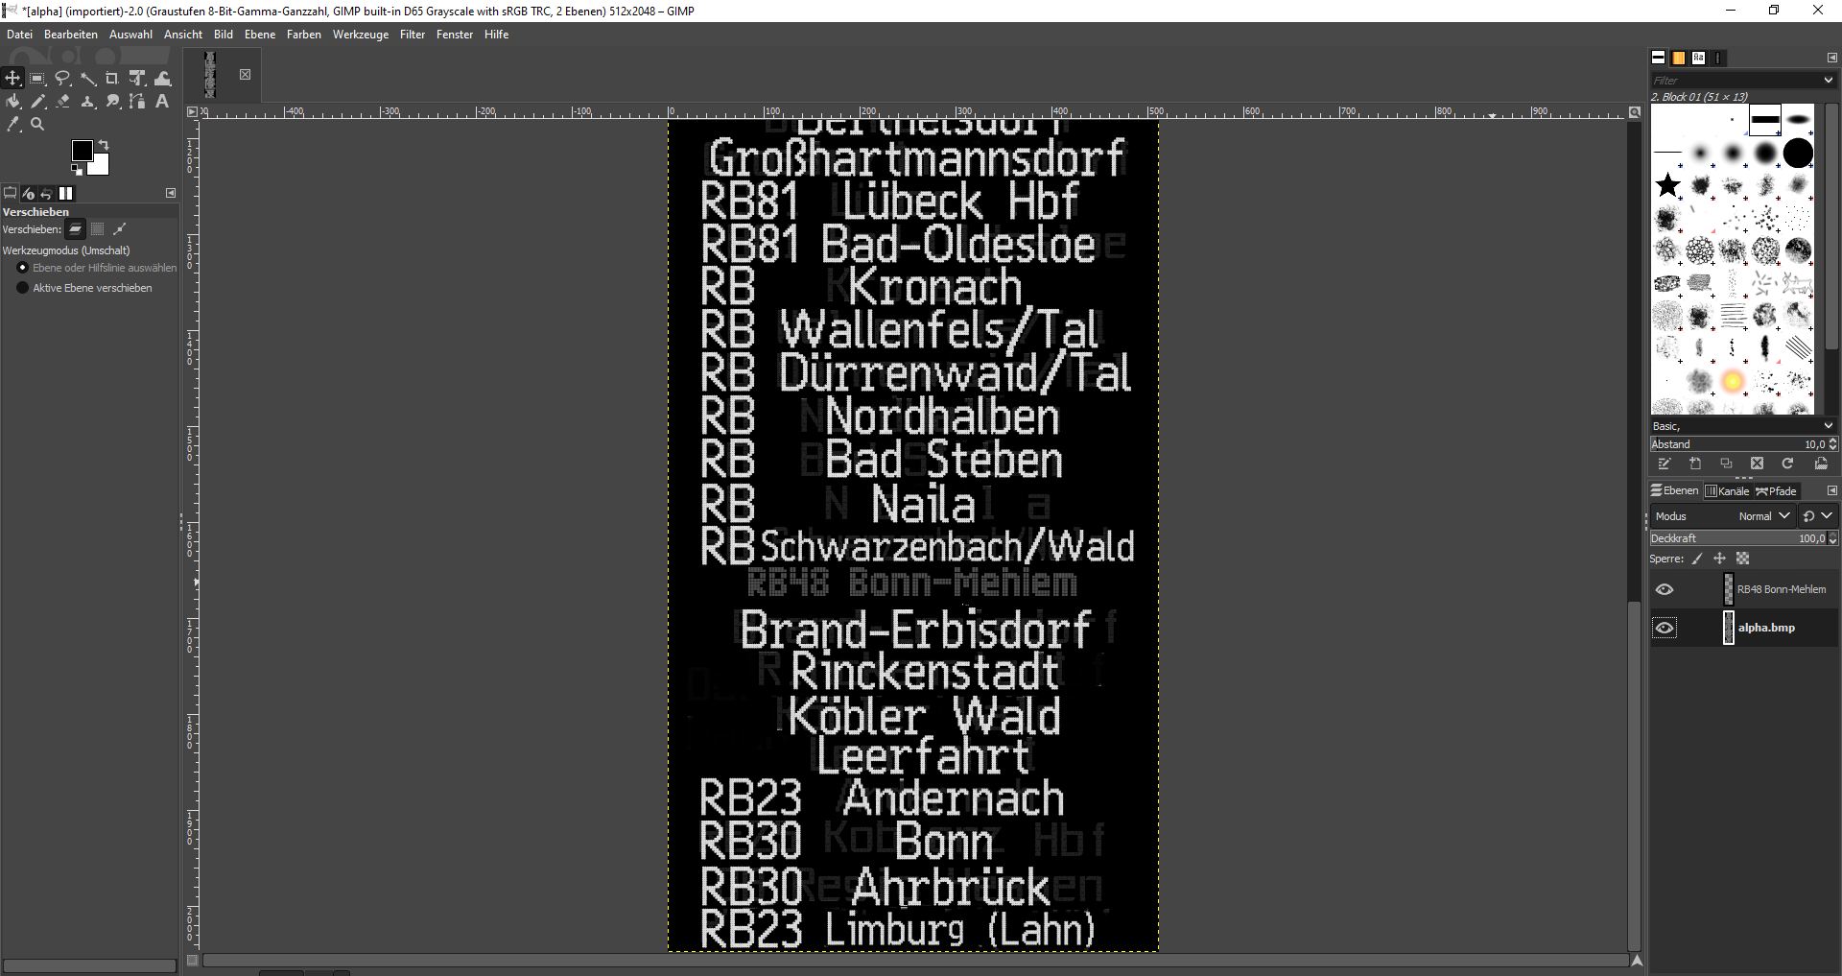Select the Unified Transform tool
The width and height of the screenshot is (1842, 976).
tap(137, 79)
